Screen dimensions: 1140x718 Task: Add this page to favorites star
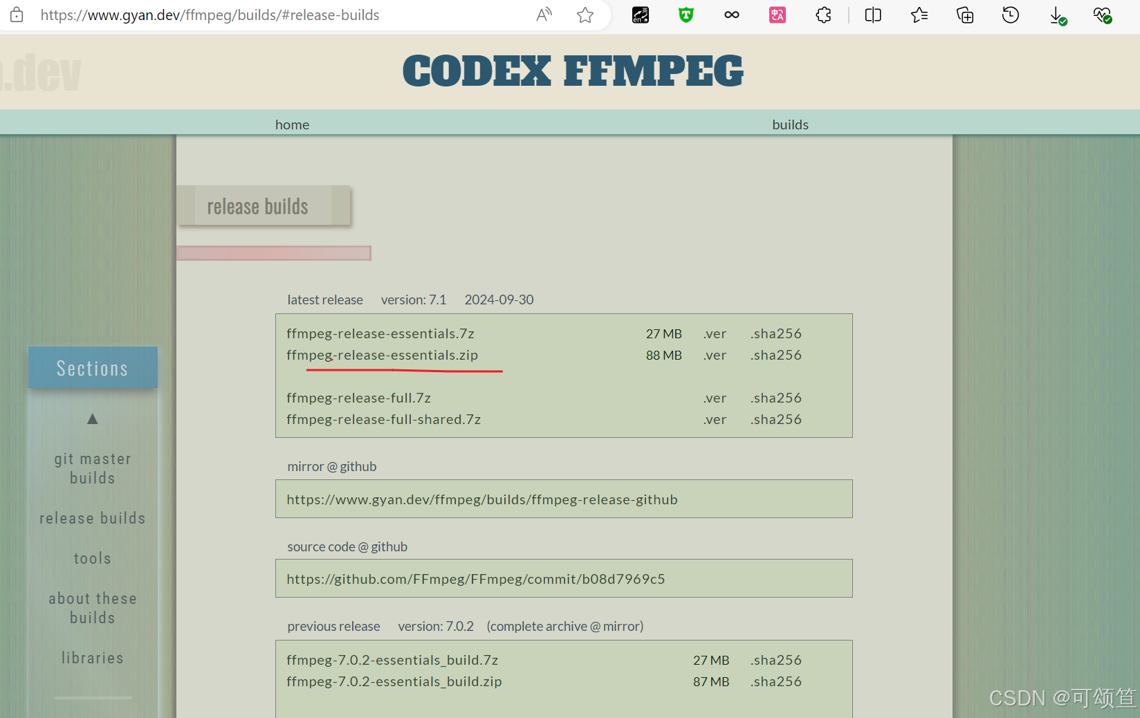(x=585, y=15)
